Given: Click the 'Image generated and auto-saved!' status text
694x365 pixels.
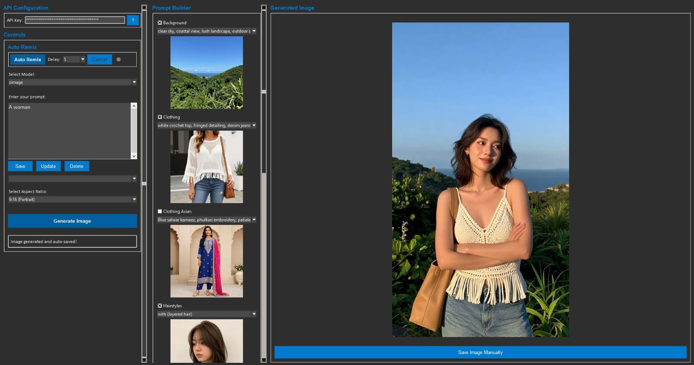Looking at the screenshot, I should click(43, 242).
